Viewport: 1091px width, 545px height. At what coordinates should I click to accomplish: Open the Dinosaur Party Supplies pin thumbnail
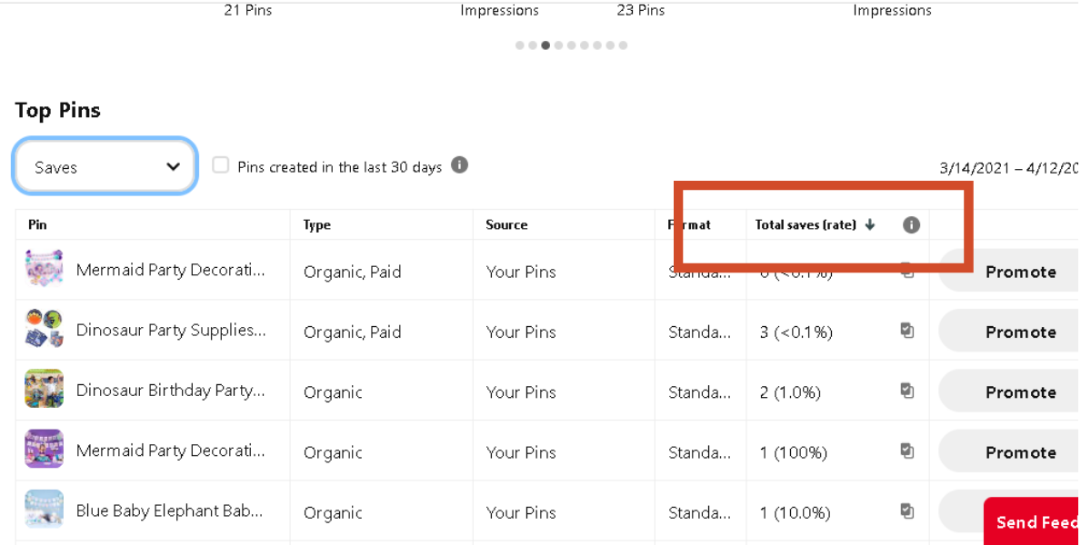click(44, 329)
